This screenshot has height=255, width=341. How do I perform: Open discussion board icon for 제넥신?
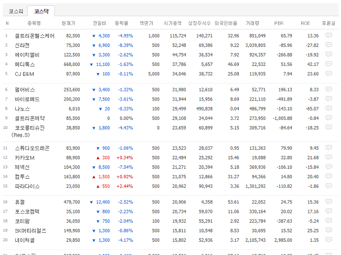tap(329, 167)
